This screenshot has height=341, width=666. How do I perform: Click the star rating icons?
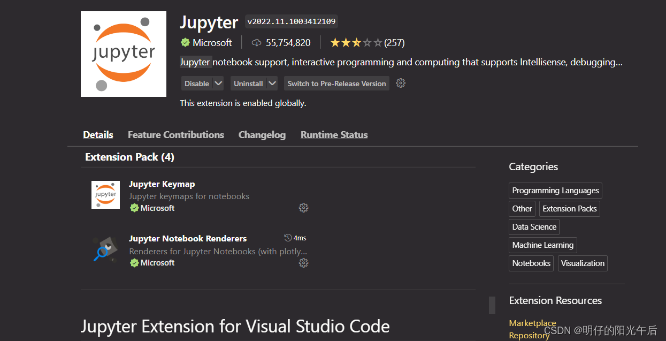tap(356, 43)
